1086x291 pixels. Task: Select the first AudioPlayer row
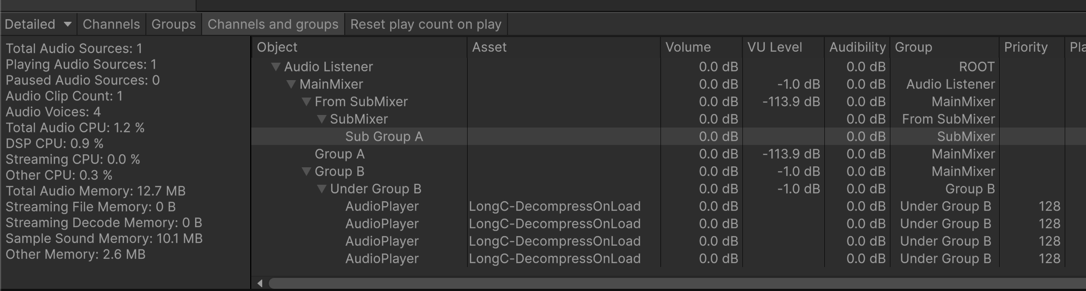pos(382,207)
